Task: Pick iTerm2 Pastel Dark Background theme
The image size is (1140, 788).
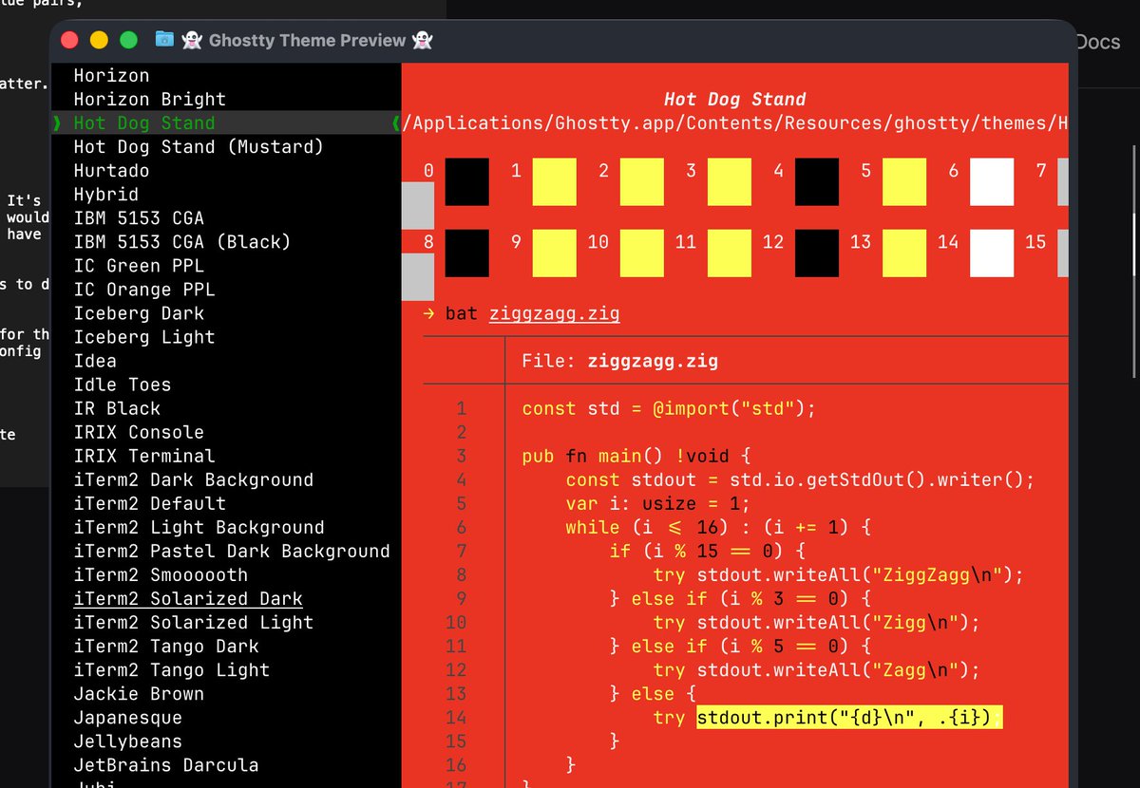Action: tap(232, 551)
